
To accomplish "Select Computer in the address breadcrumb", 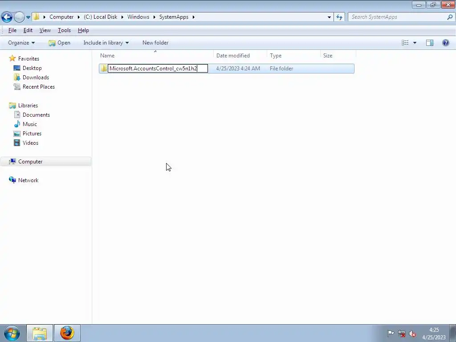I will (61, 17).
